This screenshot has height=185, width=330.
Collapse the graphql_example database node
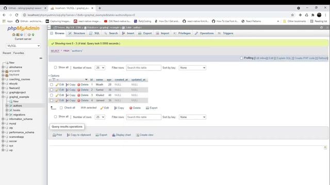pyautogui.click(x=3, y=97)
